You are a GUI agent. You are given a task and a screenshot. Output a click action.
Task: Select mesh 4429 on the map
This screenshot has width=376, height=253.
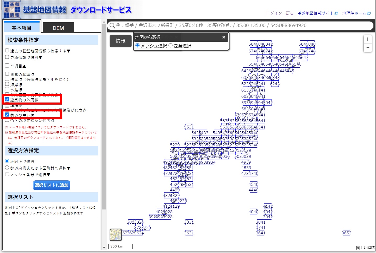point(175,190)
